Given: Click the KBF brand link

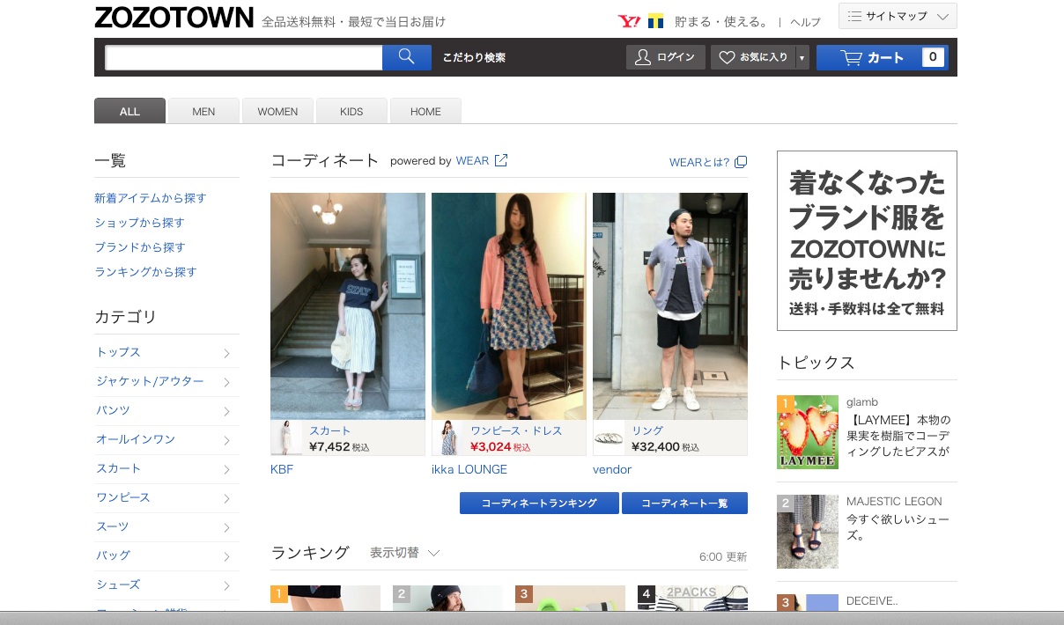Looking at the screenshot, I should [282, 469].
